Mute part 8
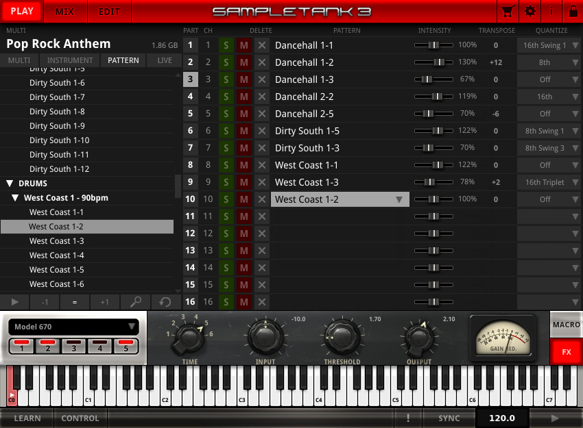This screenshot has width=583, height=428. tap(244, 165)
